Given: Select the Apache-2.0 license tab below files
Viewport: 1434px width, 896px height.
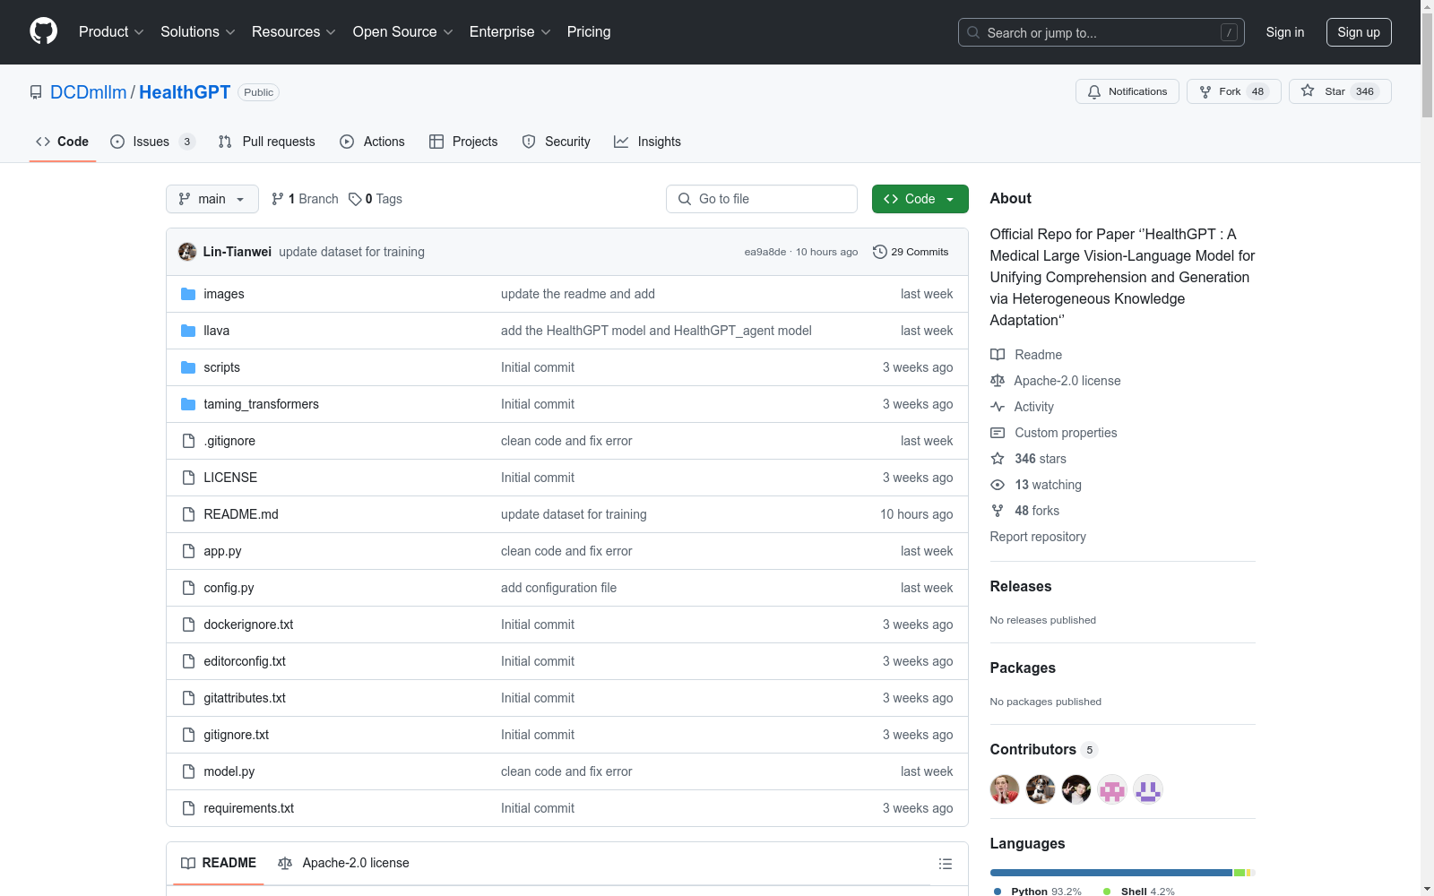Looking at the screenshot, I should tap(343, 863).
